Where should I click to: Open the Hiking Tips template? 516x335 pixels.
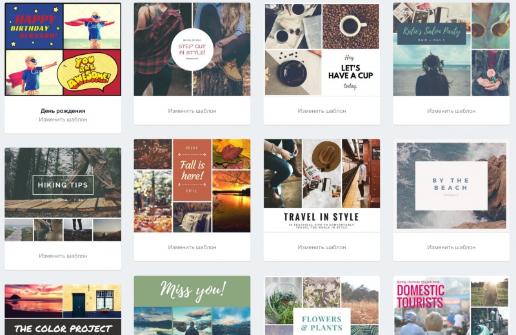[x=63, y=194]
